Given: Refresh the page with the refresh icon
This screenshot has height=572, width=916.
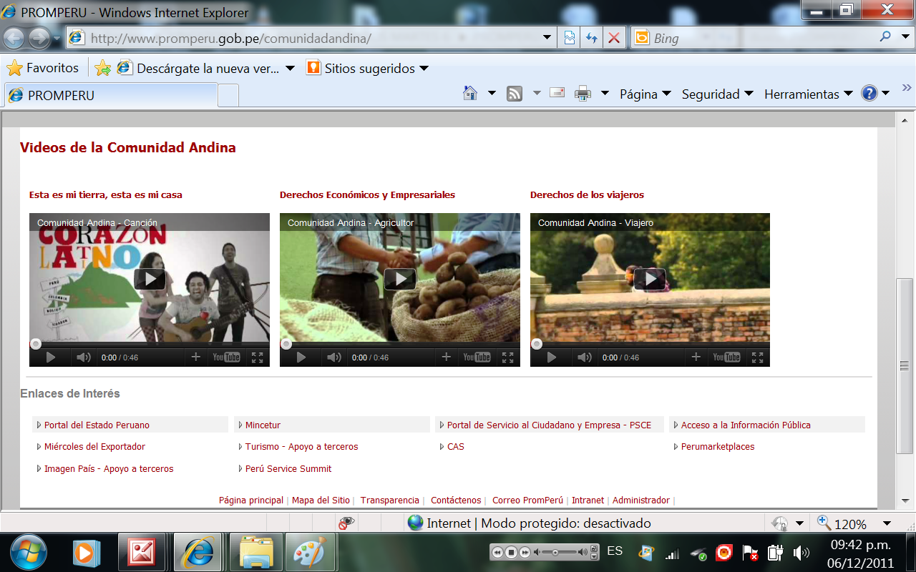Looking at the screenshot, I should click(592, 38).
